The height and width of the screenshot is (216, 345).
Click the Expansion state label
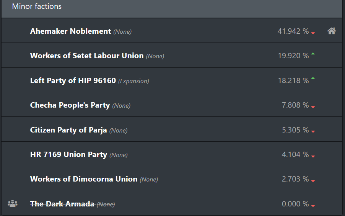pyautogui.click(x=133, y=81)
